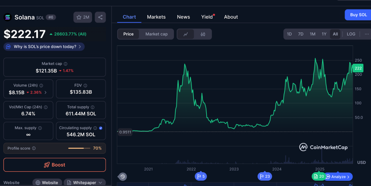Enable LOG scale on chart

tap(351, 34)
